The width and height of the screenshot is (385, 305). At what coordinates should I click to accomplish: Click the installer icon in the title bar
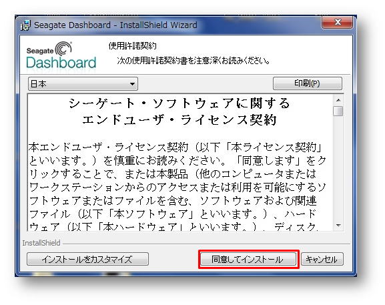tap(25, 25)
